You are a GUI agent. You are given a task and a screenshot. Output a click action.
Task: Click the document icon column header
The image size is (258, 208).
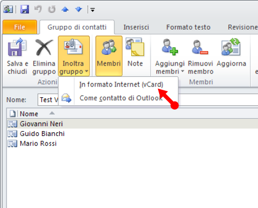coord(12,114)
